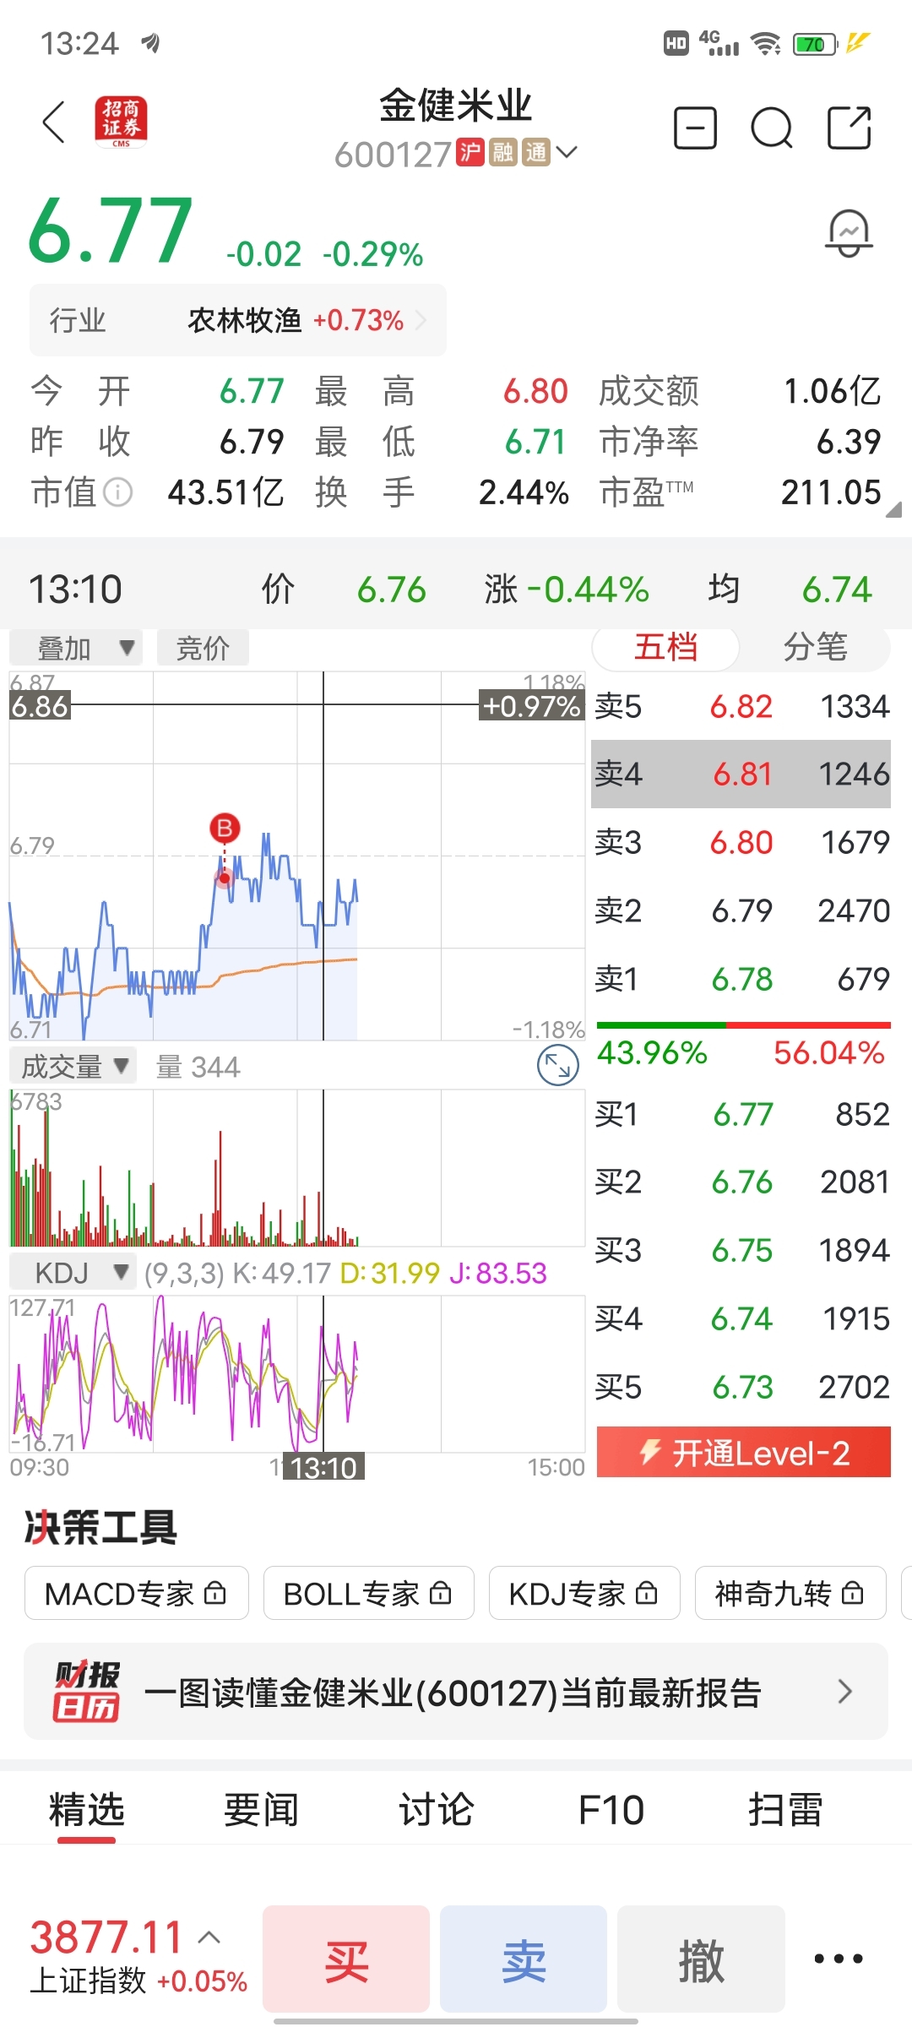
Task: Select the 卖1 6.78 order row
Action: click(x=741, y=979)
